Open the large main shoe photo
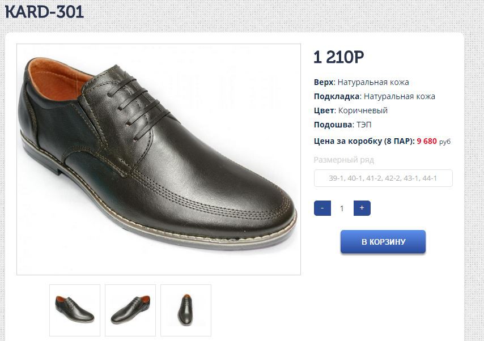This screenshot has width=484, height=341. click(x=158, y=159)
